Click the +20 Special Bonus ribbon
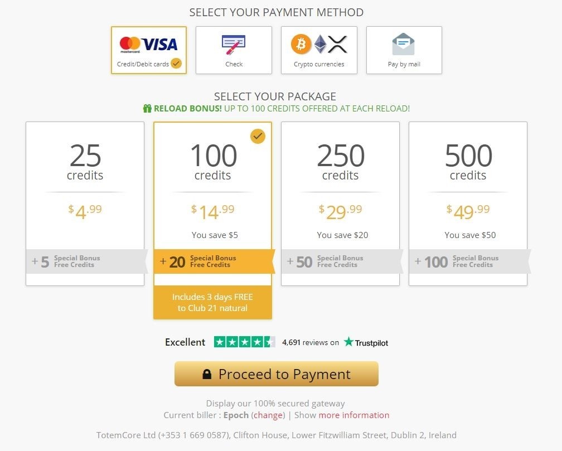This screenshot has height=451, width=562. tap(214, 261)
